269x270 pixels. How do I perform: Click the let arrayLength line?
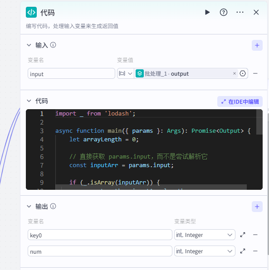click(x=104, y=140)
